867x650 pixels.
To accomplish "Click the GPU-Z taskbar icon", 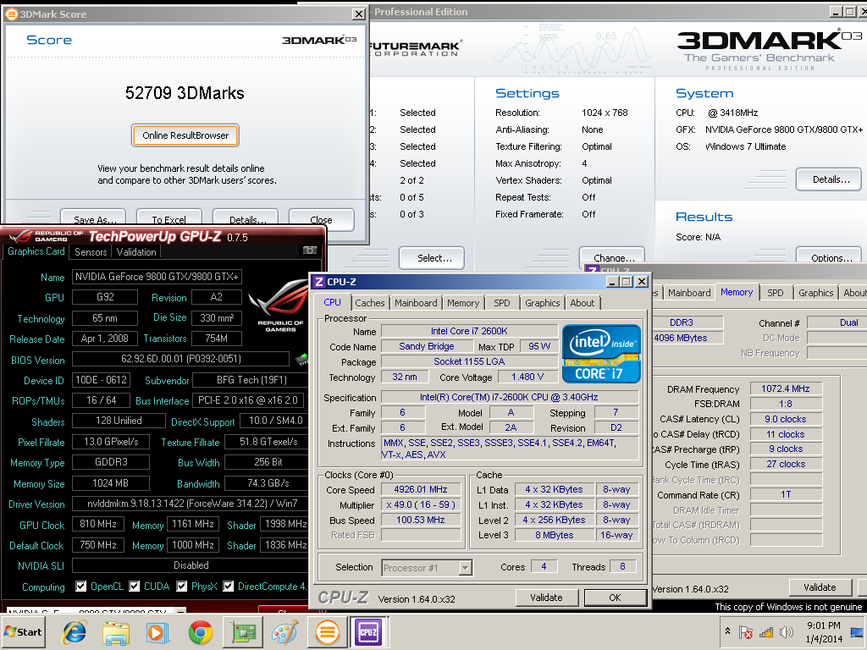I will [x=243, y=632].
